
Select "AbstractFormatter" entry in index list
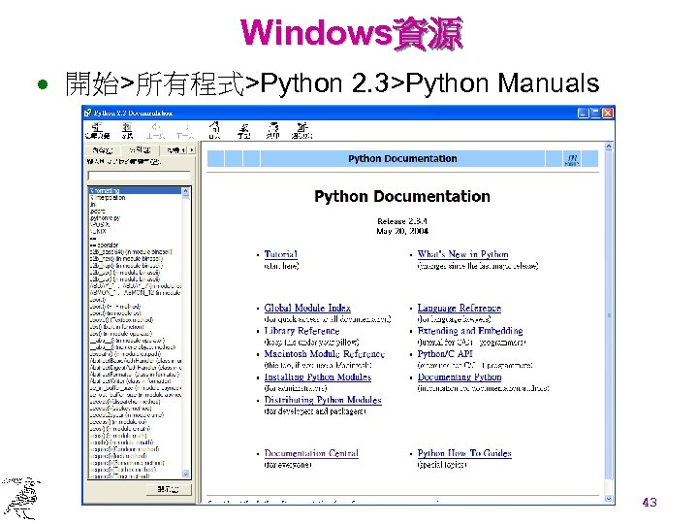pyautogui.click(x=136, y=375)
